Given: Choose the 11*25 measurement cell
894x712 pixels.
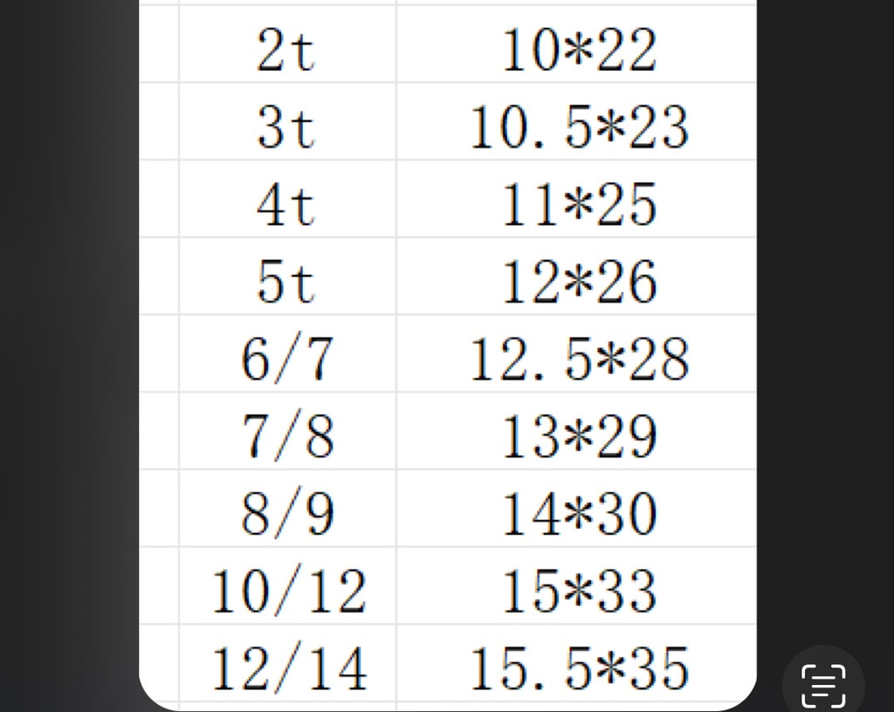Looking at the screenshot, I should coord(576,199).
